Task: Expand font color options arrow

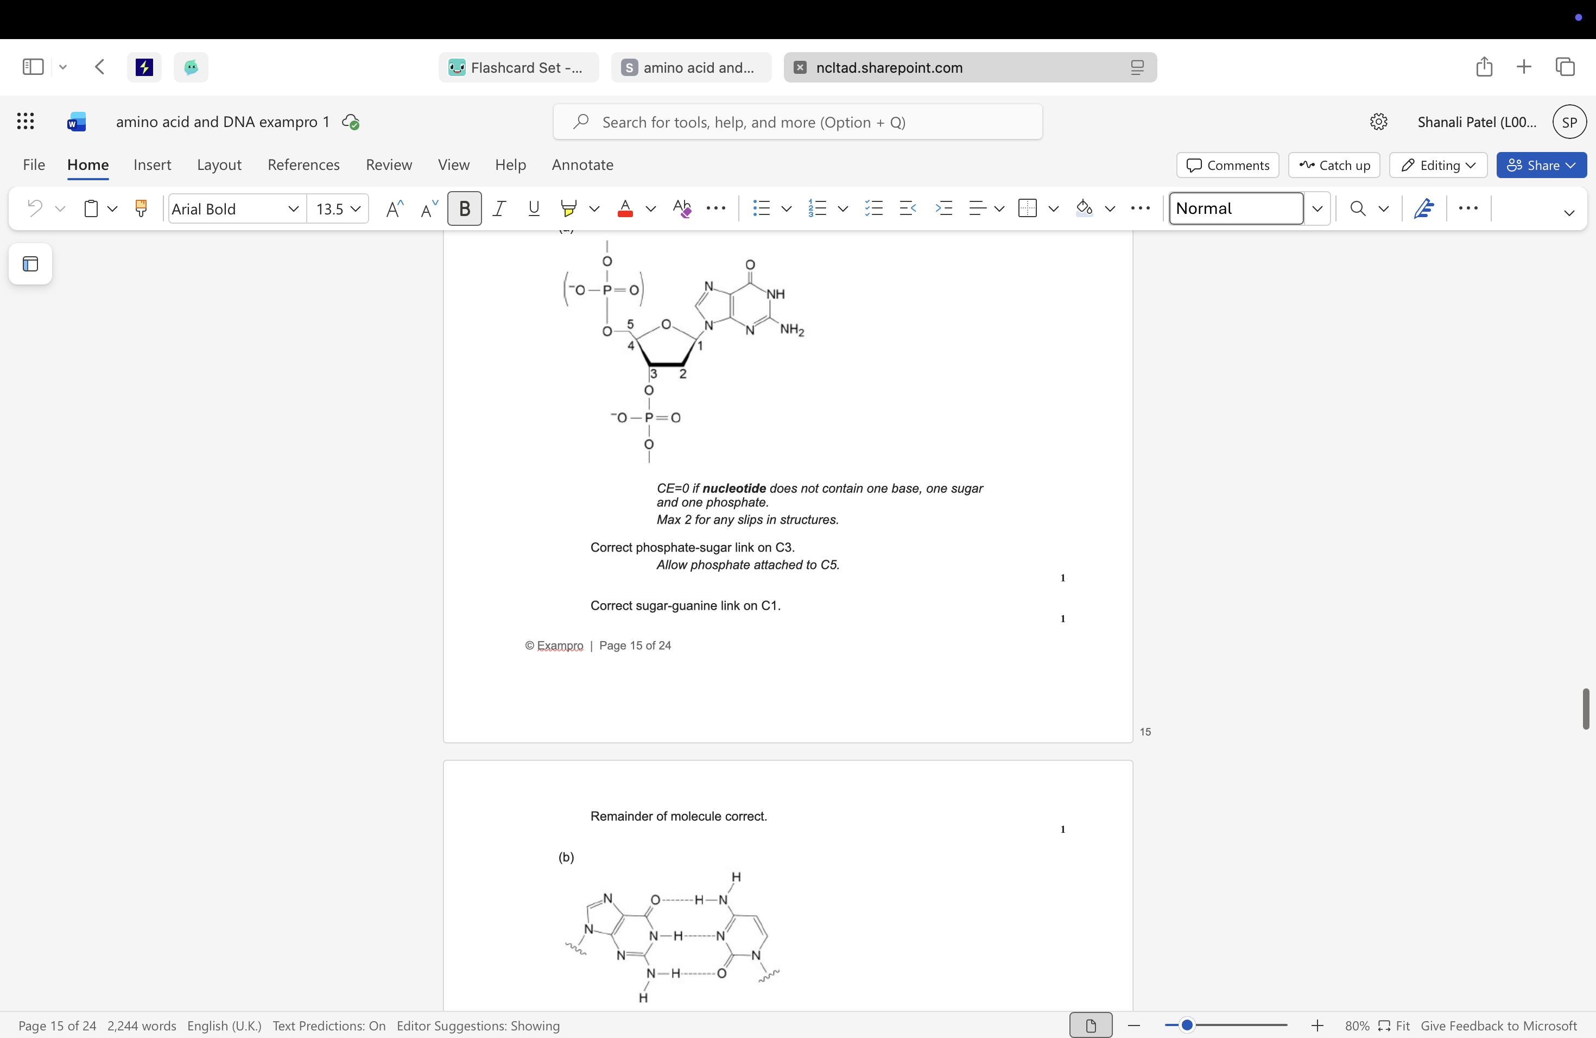Action: pyautogui.click(x=650, y=208)
